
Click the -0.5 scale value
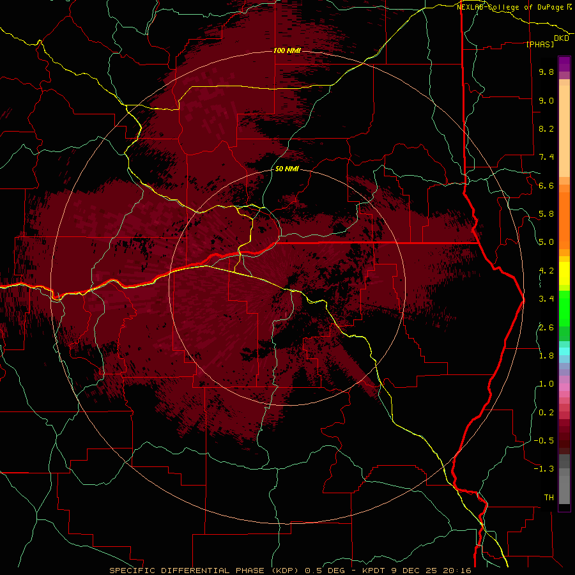(544, 441)
